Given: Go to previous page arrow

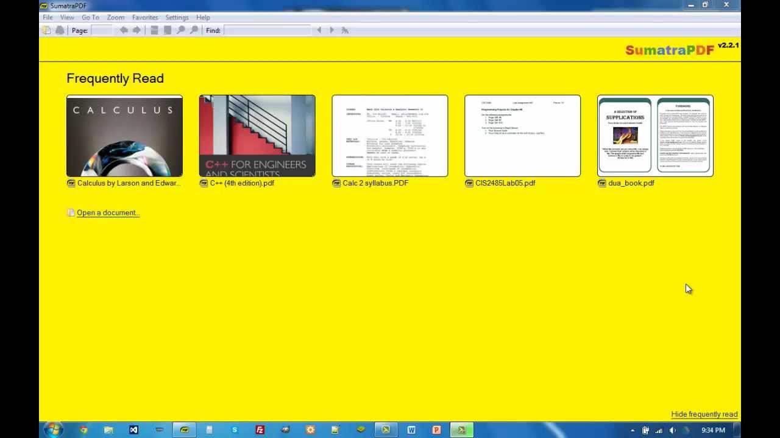Looking at the screenshot, I should [124, 30].
